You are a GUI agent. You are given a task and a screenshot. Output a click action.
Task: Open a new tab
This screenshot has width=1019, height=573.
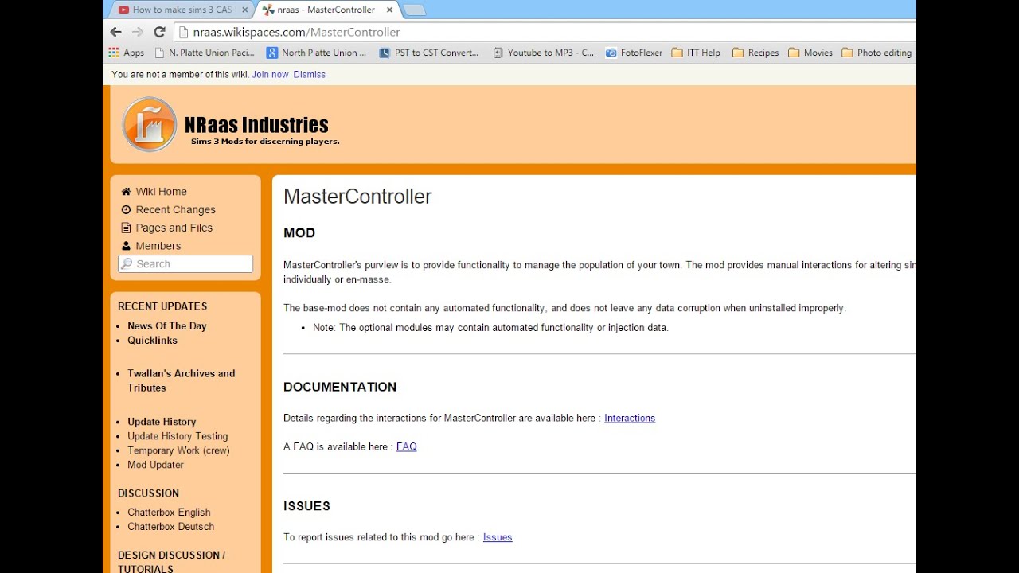(414, 10)
